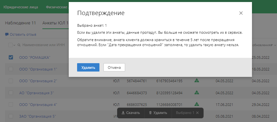
Task: Click INN value 5674844761
Action: 137,81
